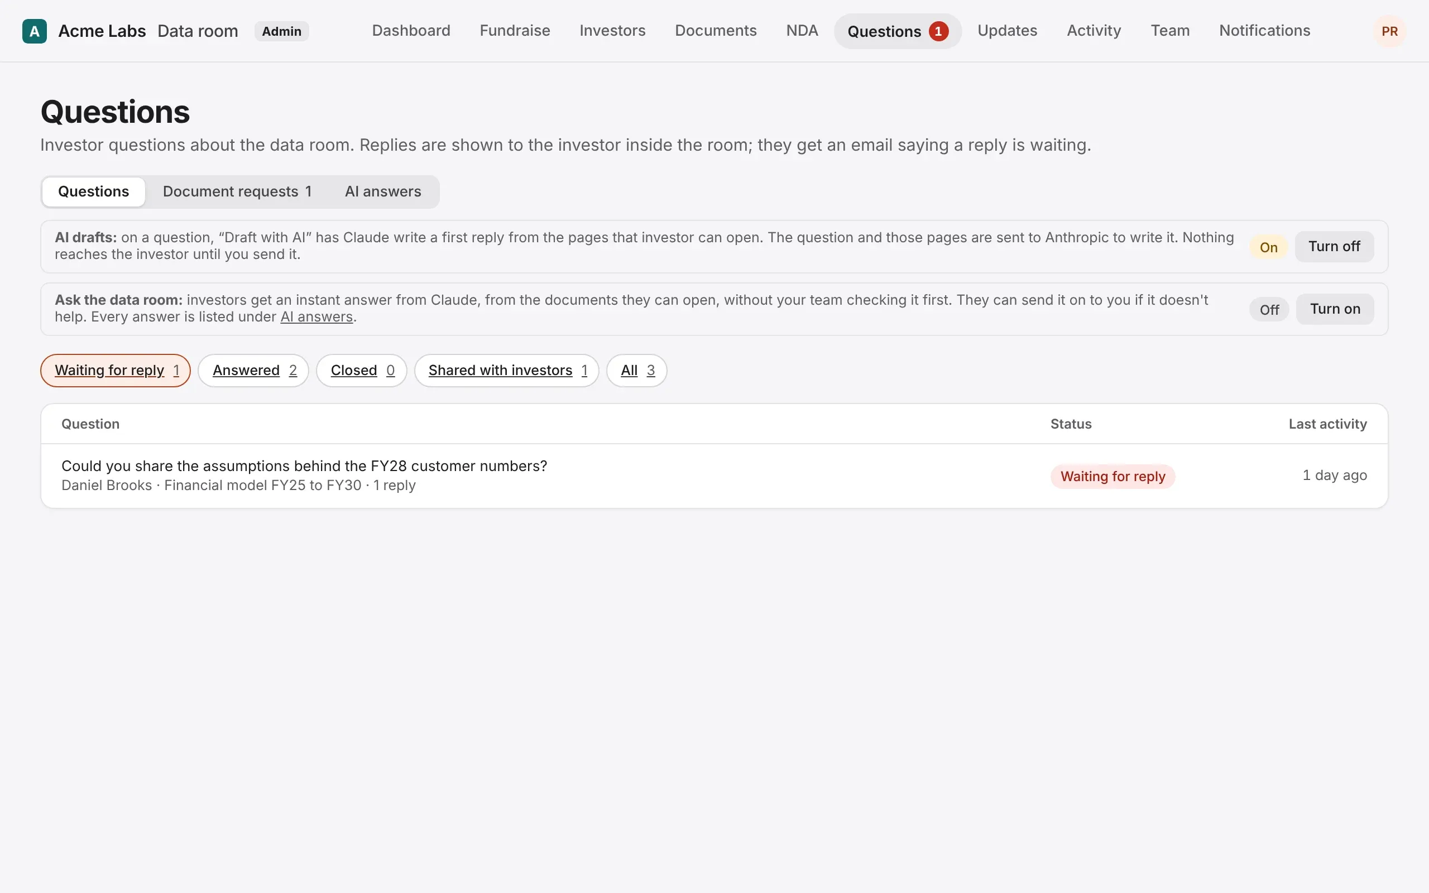The image size is (1429, 893).
Task: Open Notifications from the top nav
Action: pyautogui.click(x=1264, y=31)
